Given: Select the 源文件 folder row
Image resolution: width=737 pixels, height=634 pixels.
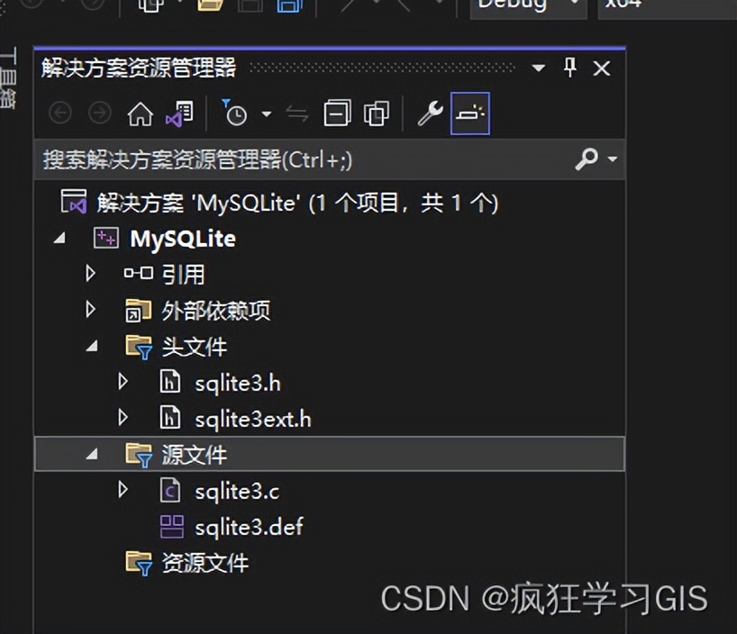Looking at the screenshot, I should click(x=330, y=454).
